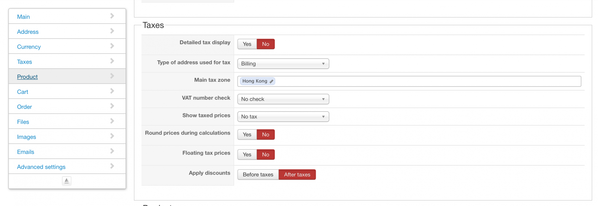Viewport: 598px width, 206px height.
Task: Click the chevron arrow beside Emails
Action: pyautogui.click(x=112, y=151)
